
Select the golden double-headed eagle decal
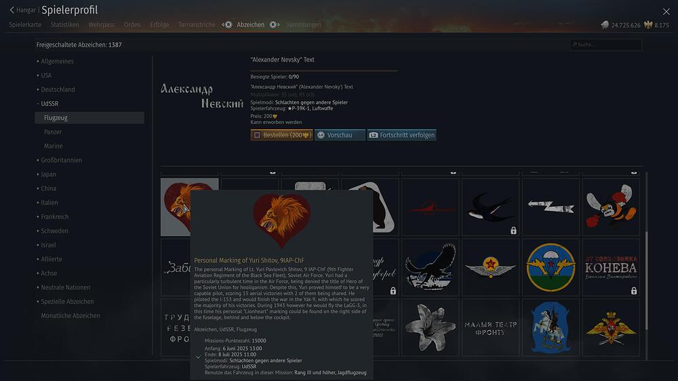coord(611,327)
